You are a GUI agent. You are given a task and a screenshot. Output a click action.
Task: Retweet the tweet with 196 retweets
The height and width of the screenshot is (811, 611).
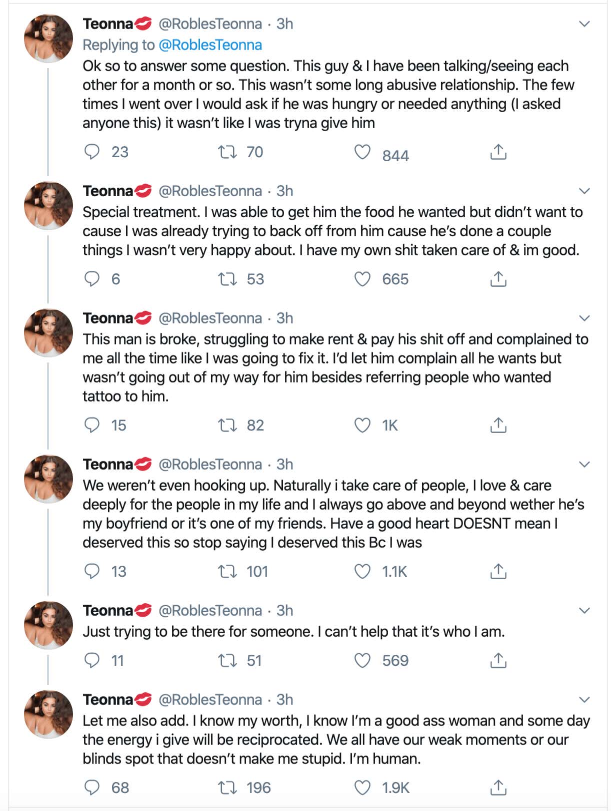227,787
